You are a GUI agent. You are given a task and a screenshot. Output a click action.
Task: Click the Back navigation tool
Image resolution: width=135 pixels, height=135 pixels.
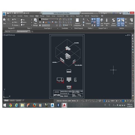(x=5, y=21)
